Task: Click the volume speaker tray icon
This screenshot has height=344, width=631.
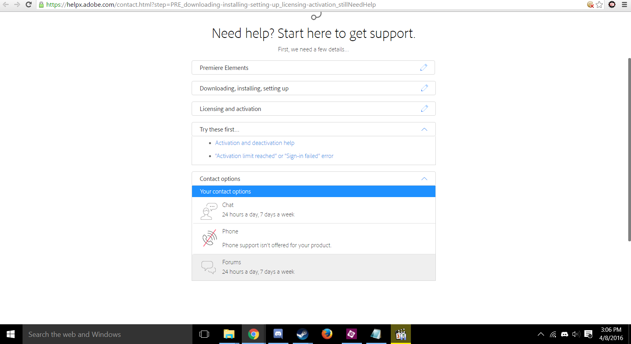Action: click(x=576, y=334)
